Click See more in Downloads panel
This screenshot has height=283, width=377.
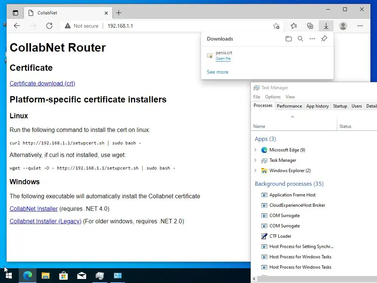(x=218, y=72)
